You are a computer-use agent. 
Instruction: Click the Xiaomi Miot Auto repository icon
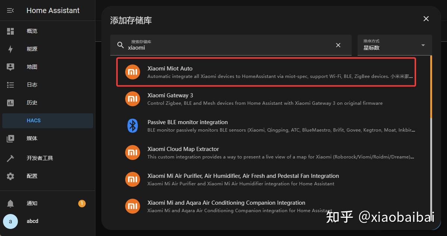pos(132,72)
